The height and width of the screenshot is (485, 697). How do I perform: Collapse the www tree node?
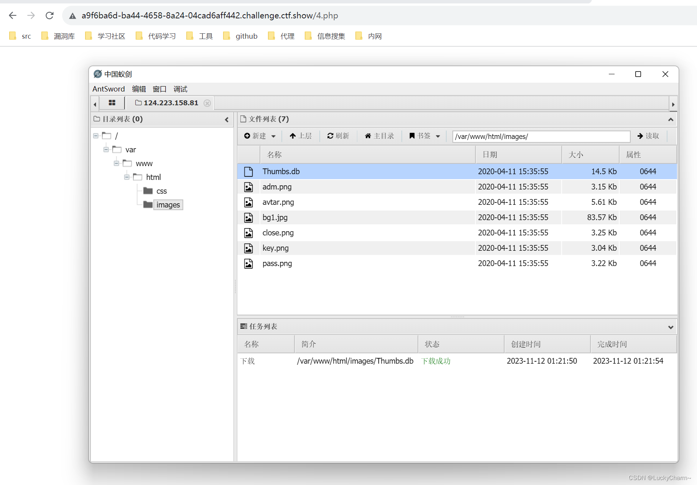[x=117, y=163]
